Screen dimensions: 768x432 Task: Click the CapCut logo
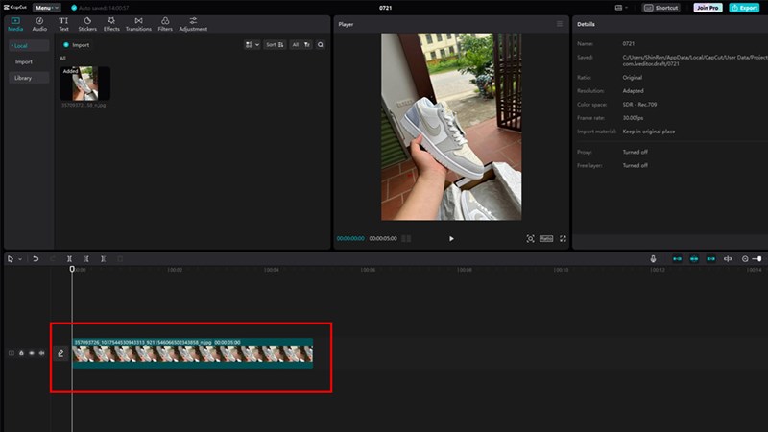[x=15, y=8]
